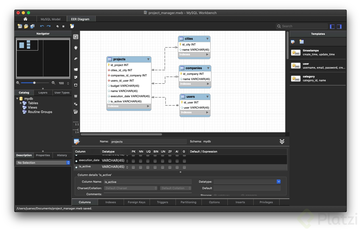
Task: Open datatype dropdown for the is_active row
Action: [x=127, y=167]
